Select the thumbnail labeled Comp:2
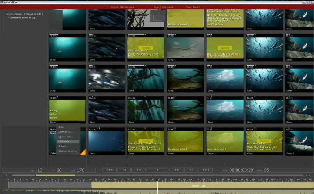This screenshot has height=194, width=314. click(x=300, y=141)
